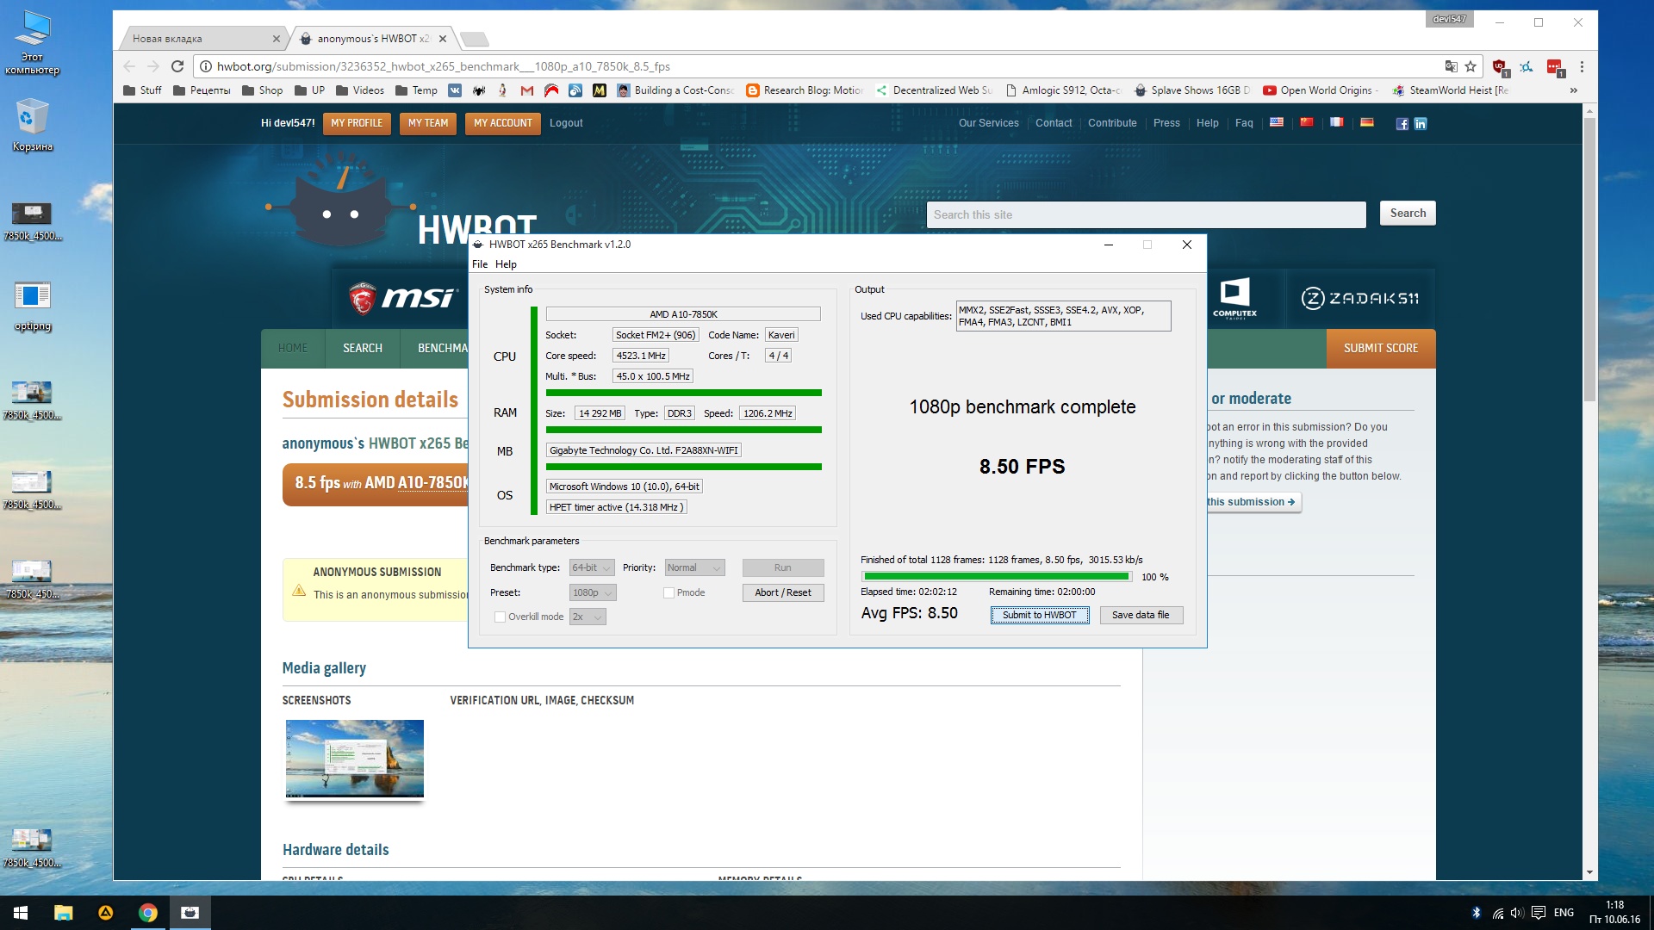The width and height of the screenshot is (1654, 930).
Task: Open Benchmark type 64-bit dropdown
Action: point(592,567)
